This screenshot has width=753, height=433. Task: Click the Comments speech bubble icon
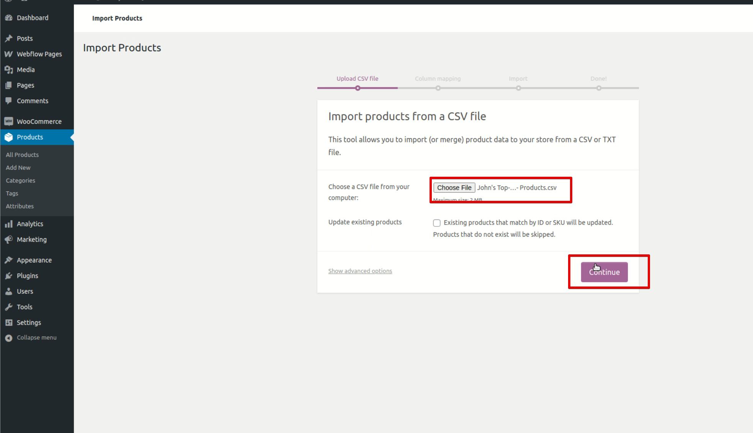point(8,101)
